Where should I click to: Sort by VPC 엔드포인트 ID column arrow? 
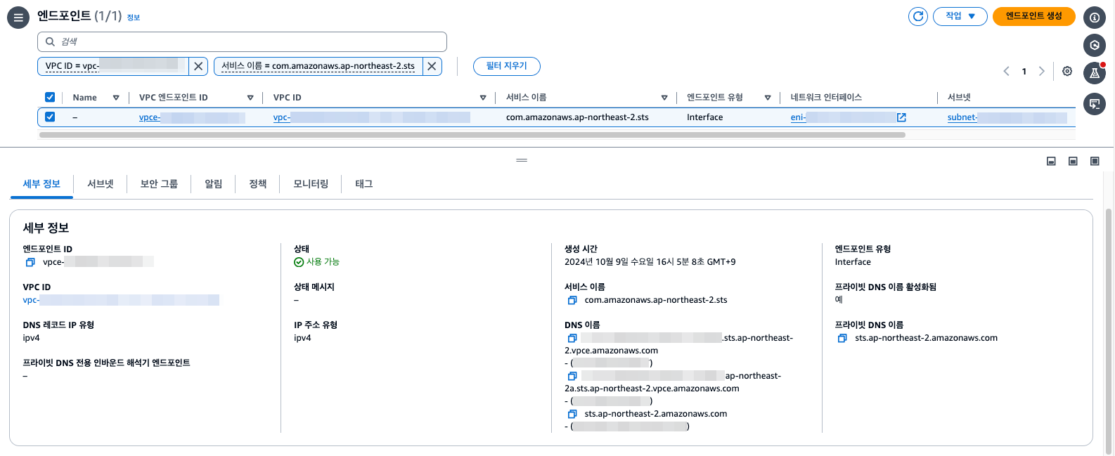coord(250,98)
